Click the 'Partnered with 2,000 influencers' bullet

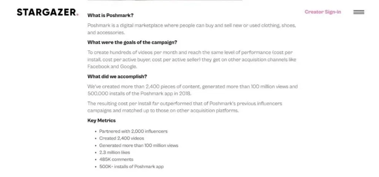[x=133, y=131]
